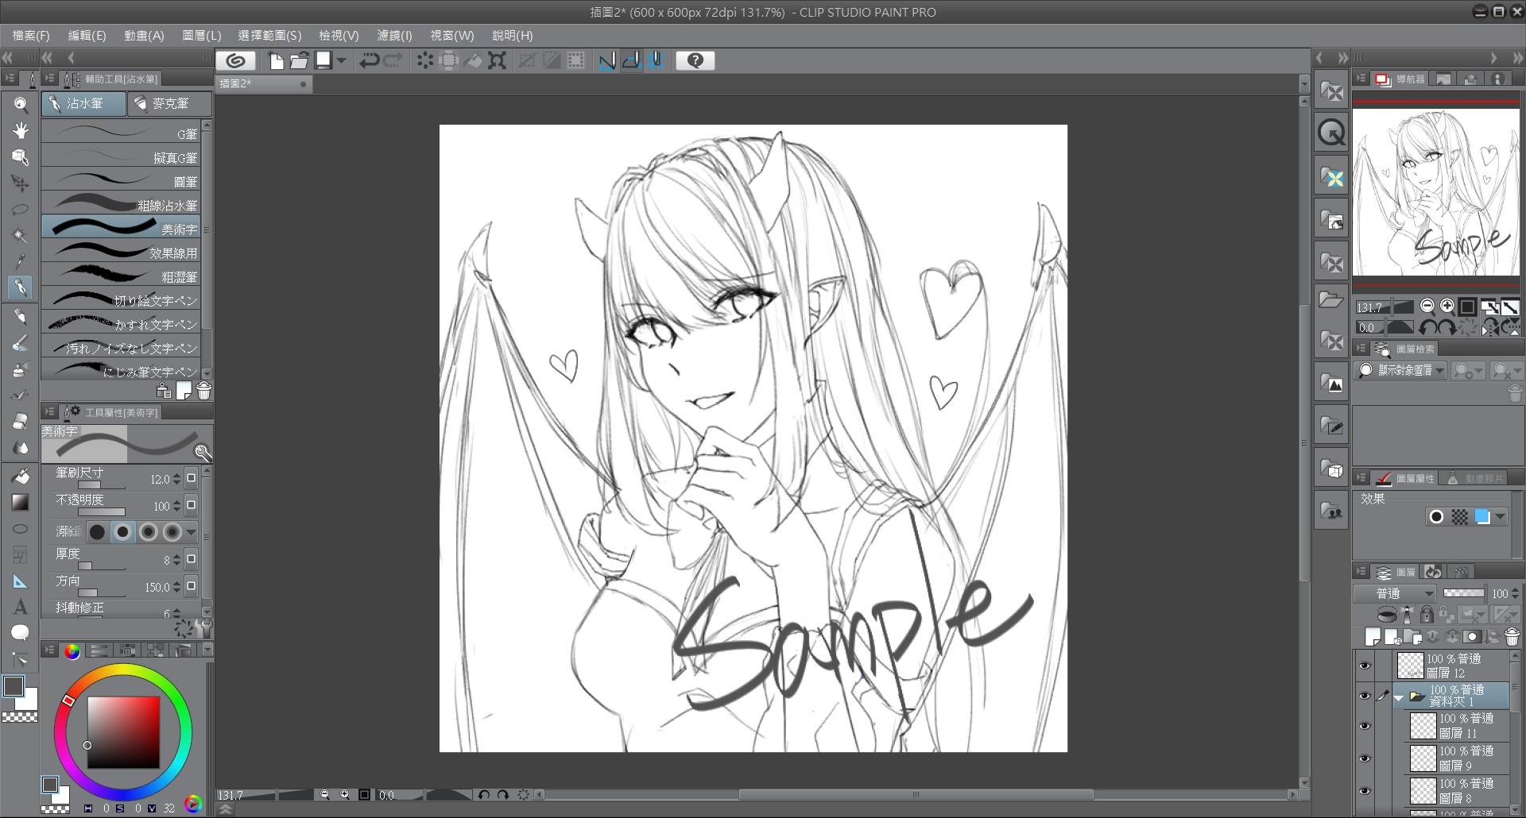Open the help question mark button

(695, 60)
